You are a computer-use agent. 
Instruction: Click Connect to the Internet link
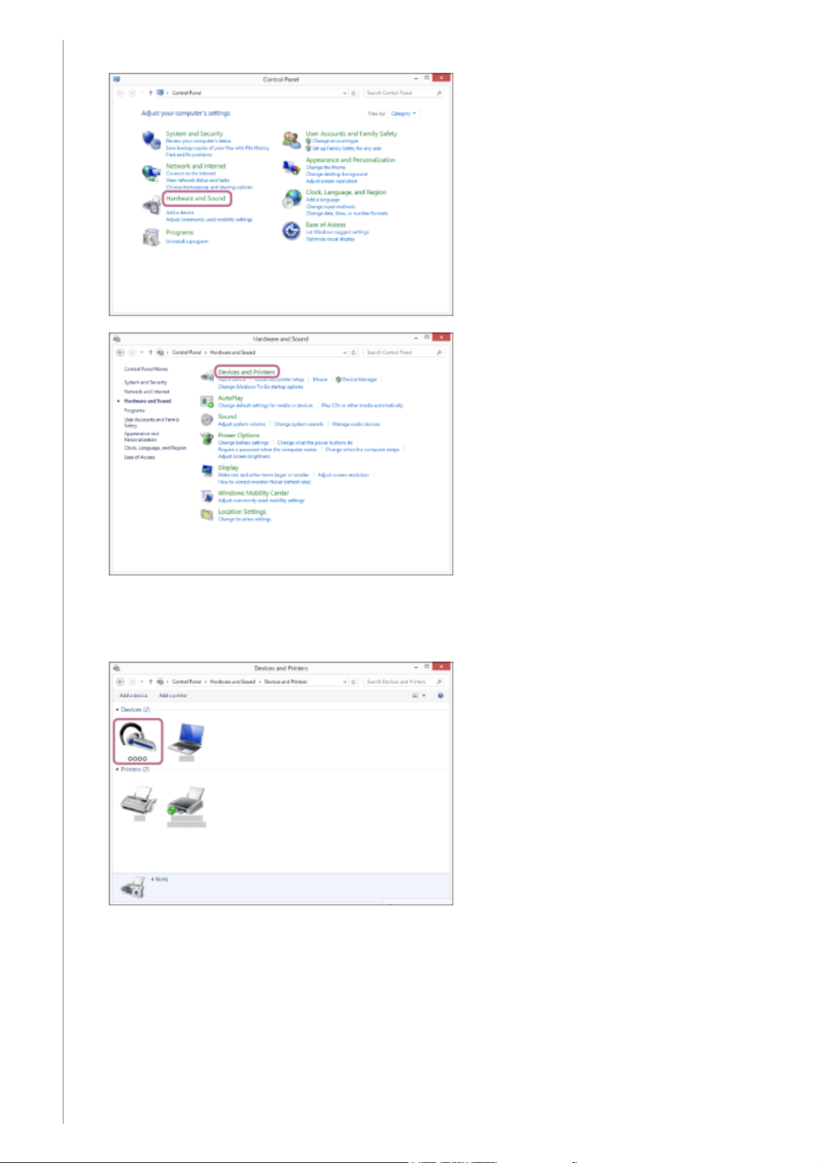tap(190, 174)
